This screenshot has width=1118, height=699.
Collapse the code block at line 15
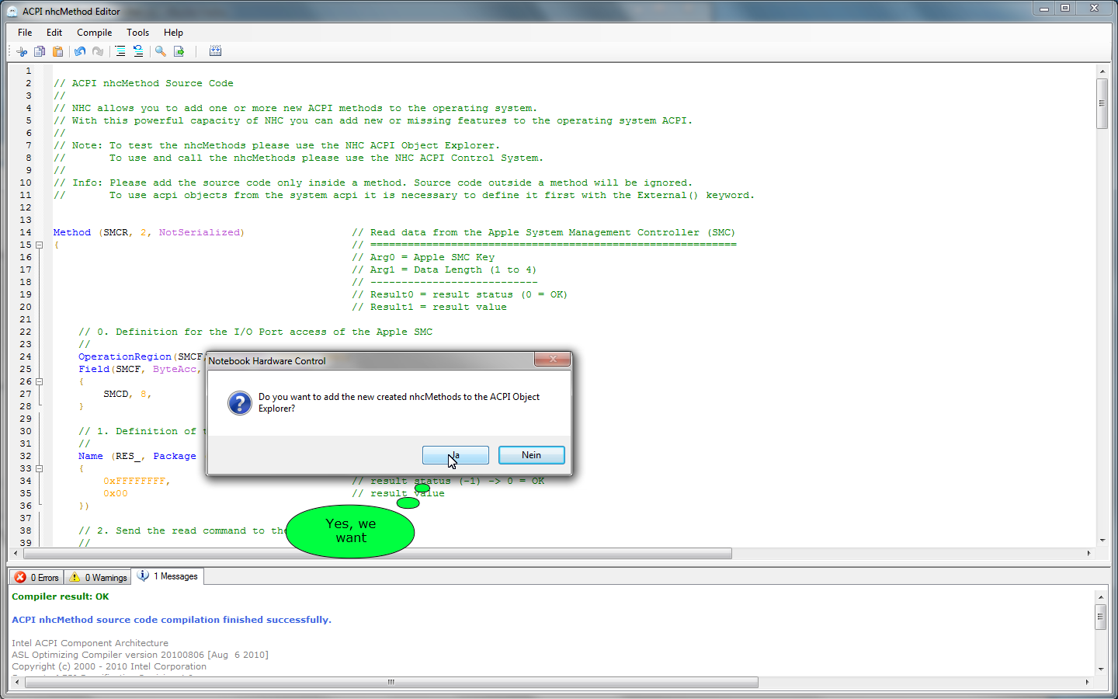(x=39, y=245)
